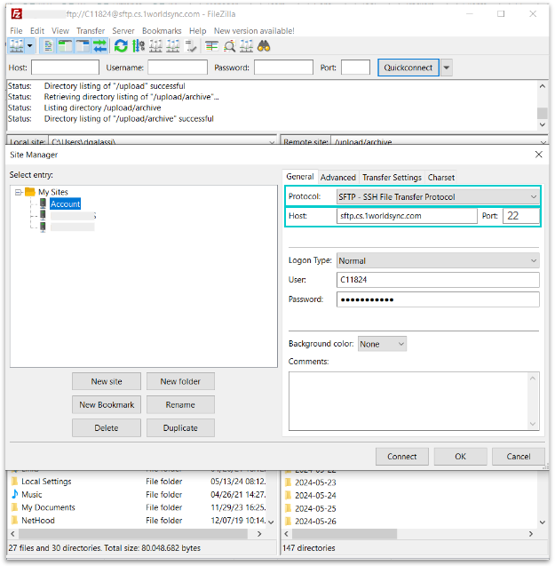The image size is (555, 566).
Task: Disconnect from the current server icon
Action: tap(173, 46)
